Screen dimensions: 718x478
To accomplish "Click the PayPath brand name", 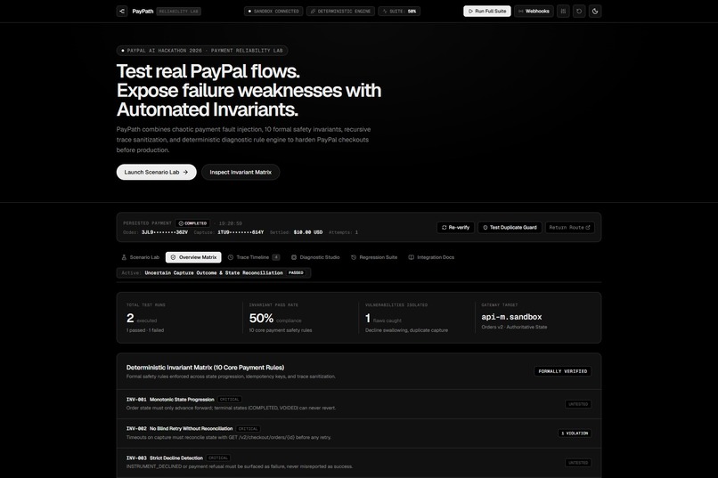I will [x=143, y=11].
